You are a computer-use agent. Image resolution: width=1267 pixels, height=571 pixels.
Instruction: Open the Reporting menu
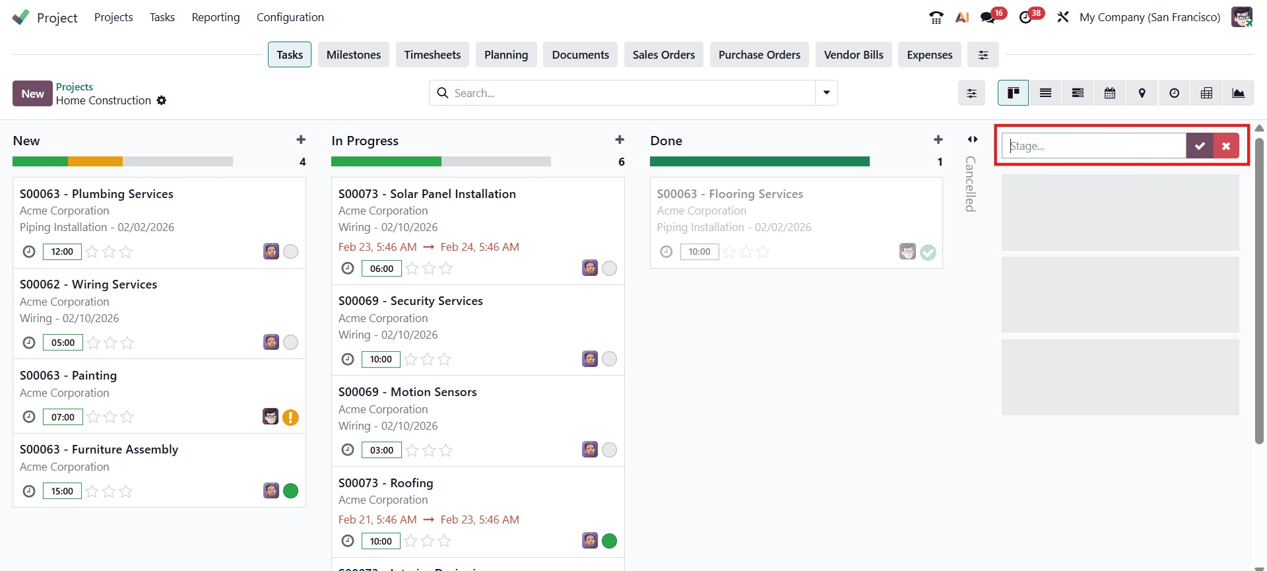[216, 17]
